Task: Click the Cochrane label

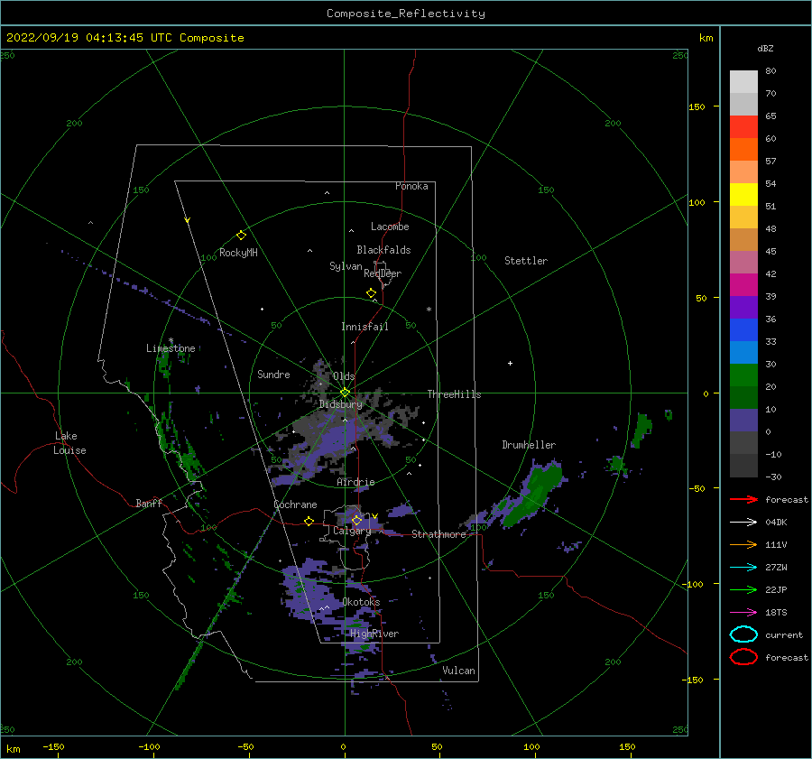Action: (x=295, y=504)
